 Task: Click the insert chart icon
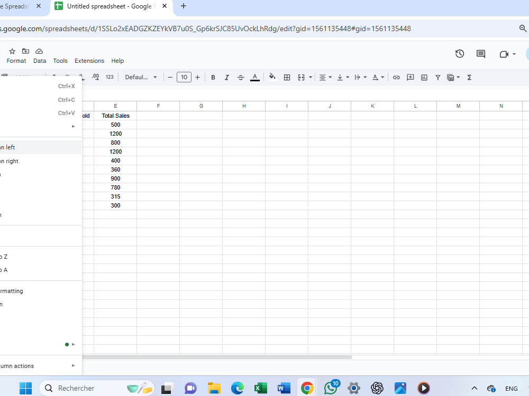tap(424, 78)
